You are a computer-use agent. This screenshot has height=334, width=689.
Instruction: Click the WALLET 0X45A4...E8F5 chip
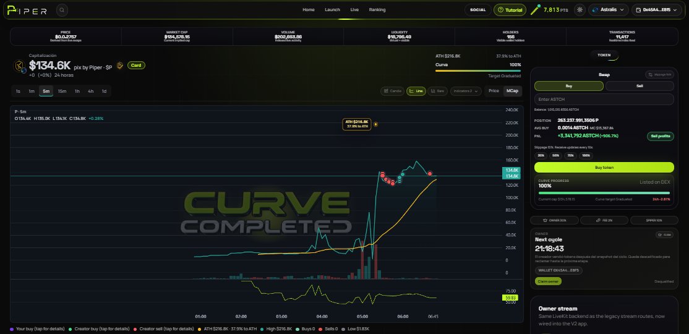point(558,270)
